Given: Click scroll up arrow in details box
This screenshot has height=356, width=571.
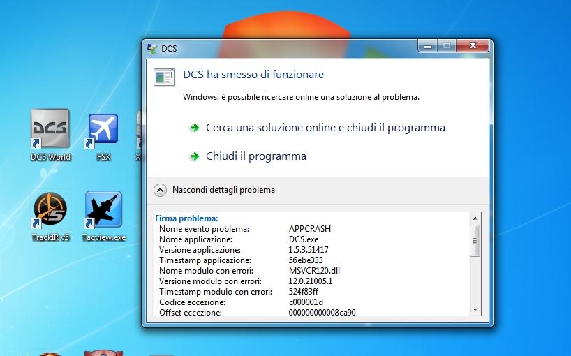Looking at the screenshot, I should coord(475,218).
